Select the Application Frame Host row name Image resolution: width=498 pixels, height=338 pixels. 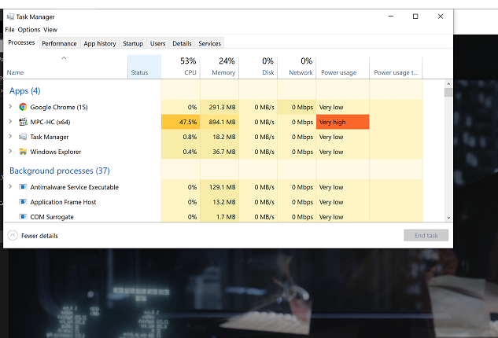63,202
